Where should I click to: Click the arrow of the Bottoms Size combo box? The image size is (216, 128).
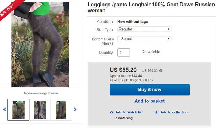(169, 39)
